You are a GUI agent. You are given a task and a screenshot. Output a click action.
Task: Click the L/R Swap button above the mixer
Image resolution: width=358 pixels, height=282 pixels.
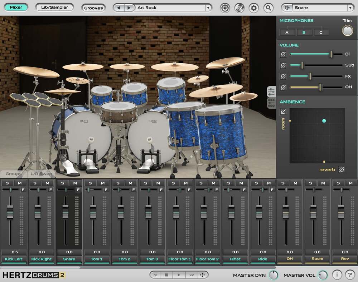point(40,174)
